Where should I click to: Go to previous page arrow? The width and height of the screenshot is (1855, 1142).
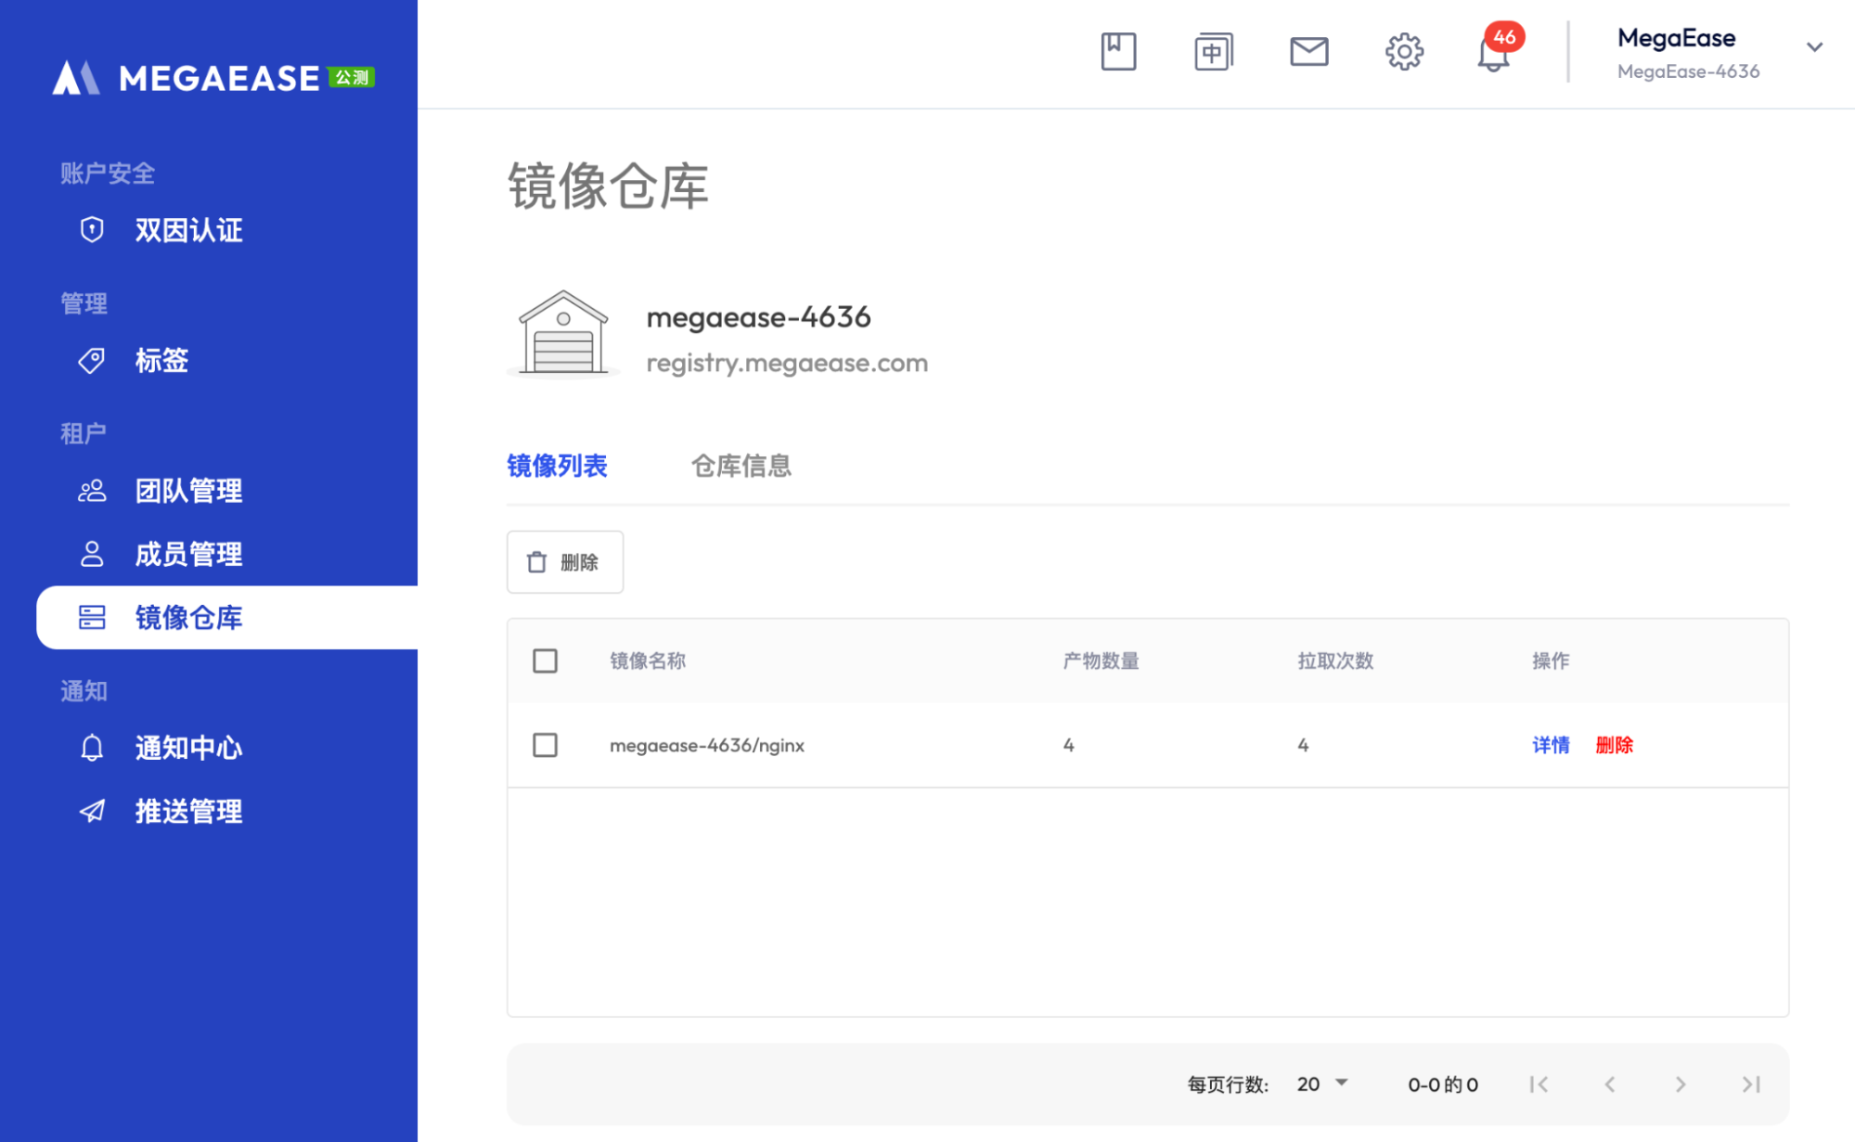[1610, 1084]
